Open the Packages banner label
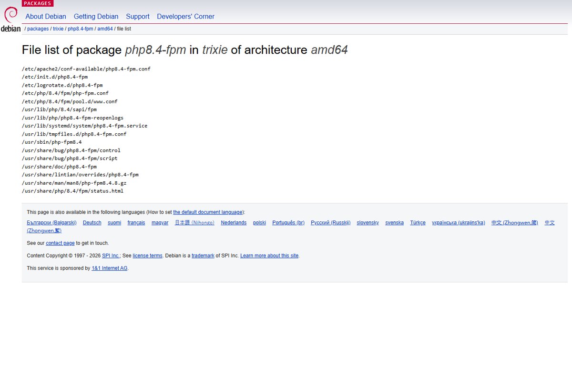 point(37,3)
